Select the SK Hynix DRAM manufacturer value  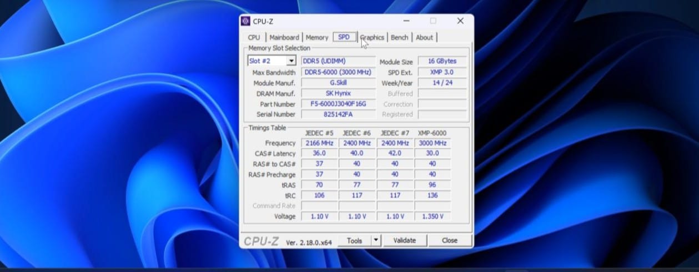(x=338, y=93)
